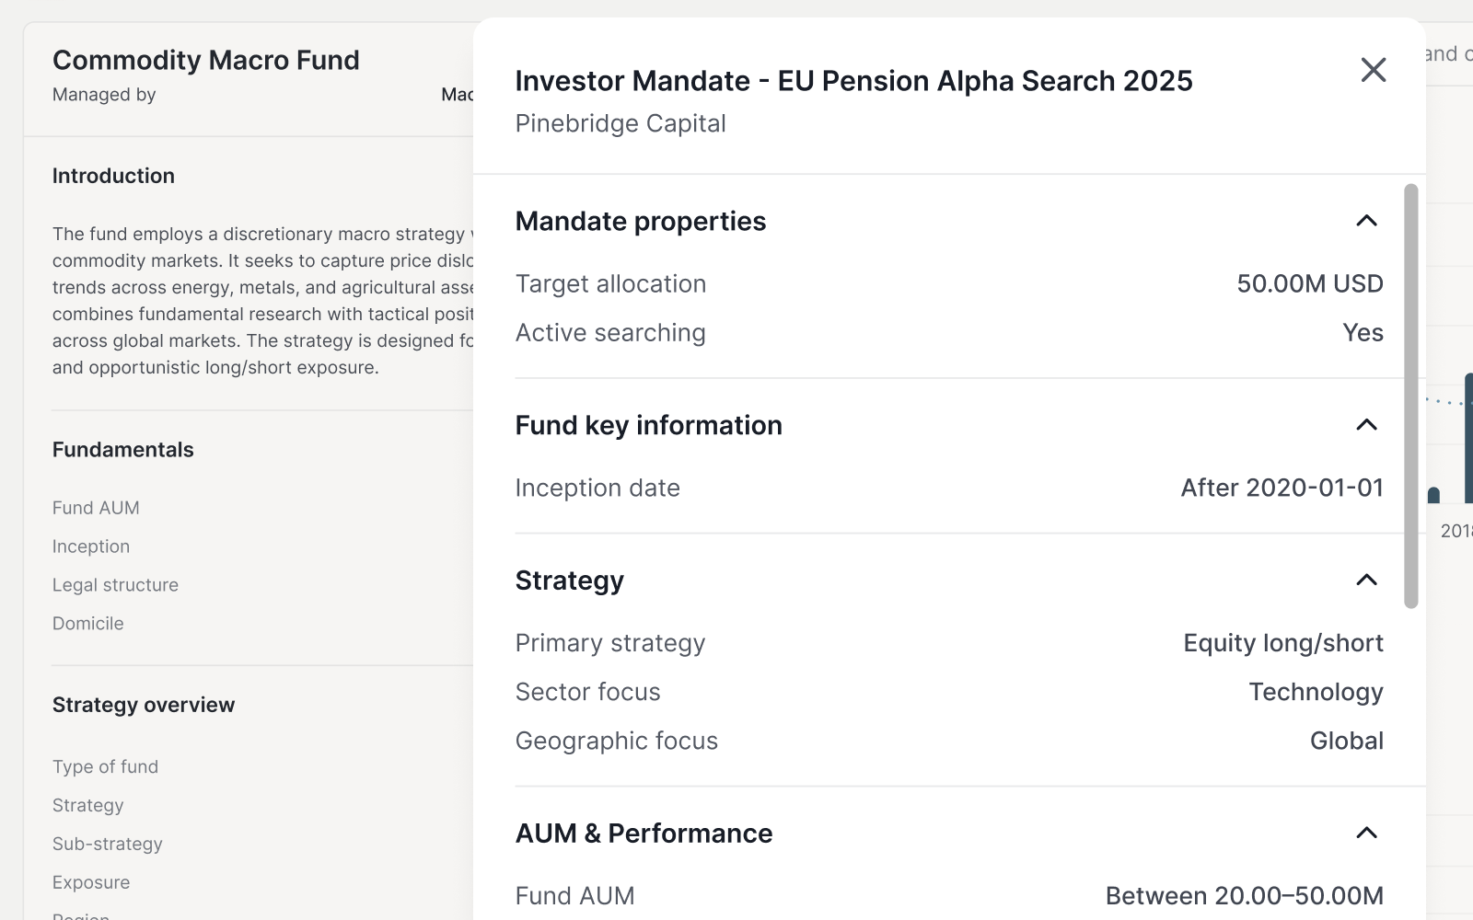Click the Investor Mandate panel title

coord(853,81)
